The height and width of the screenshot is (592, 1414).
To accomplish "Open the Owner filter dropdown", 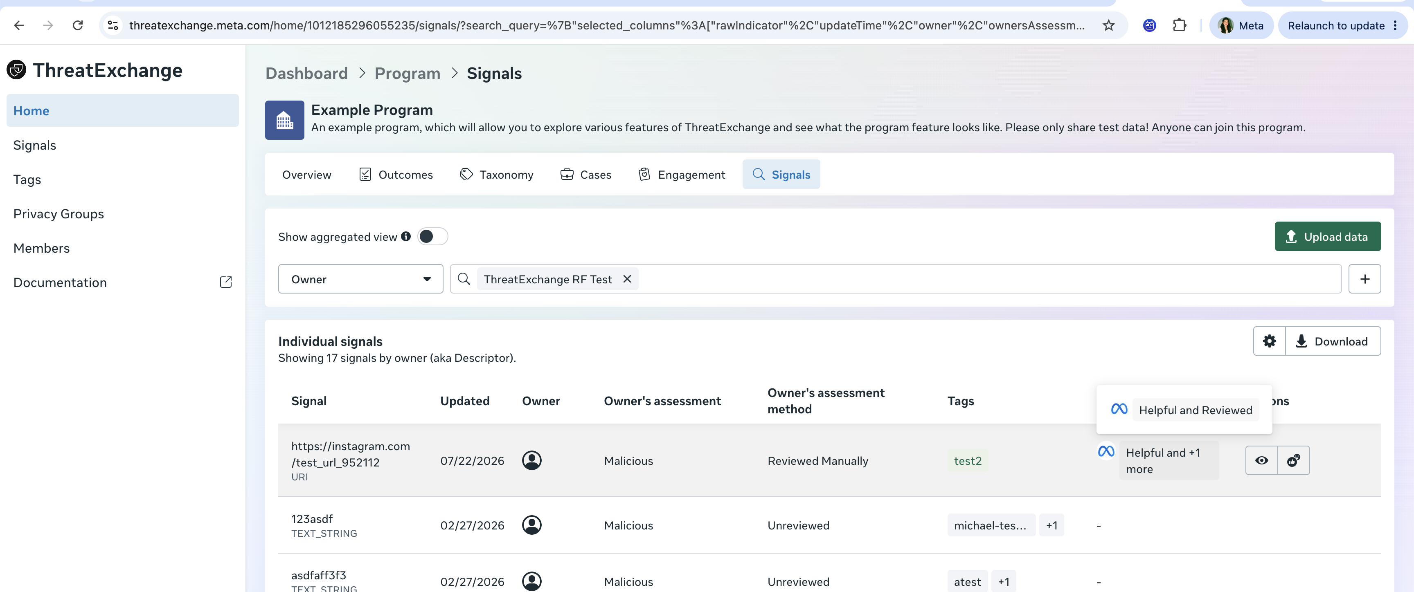I will (360, 279).
